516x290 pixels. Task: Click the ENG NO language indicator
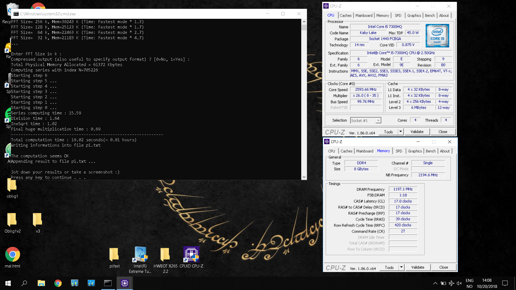click(x=470, y=283)
